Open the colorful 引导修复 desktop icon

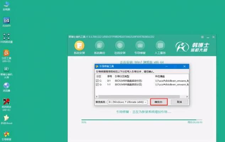(6, 136)
